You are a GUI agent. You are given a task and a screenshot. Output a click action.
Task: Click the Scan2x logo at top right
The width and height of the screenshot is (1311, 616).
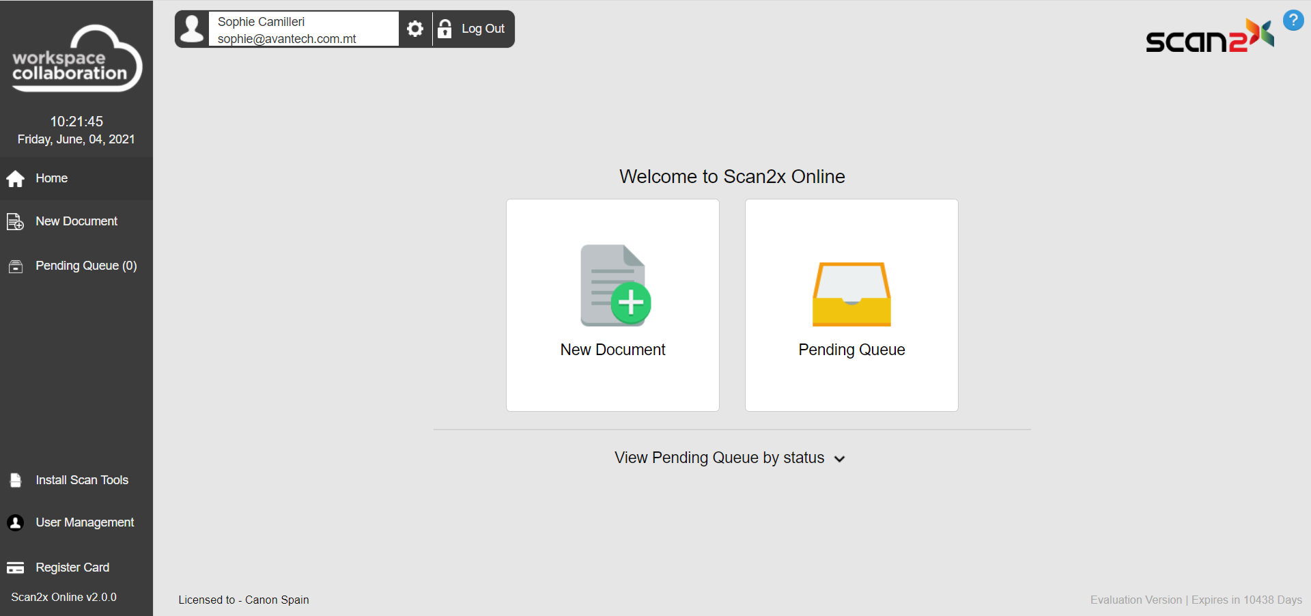pyautogui.click(x=1209, y=36)
